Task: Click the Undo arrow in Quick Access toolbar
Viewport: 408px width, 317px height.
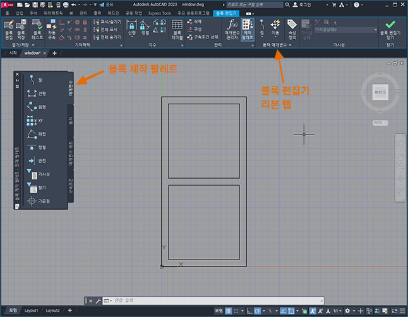Action: 74,4
